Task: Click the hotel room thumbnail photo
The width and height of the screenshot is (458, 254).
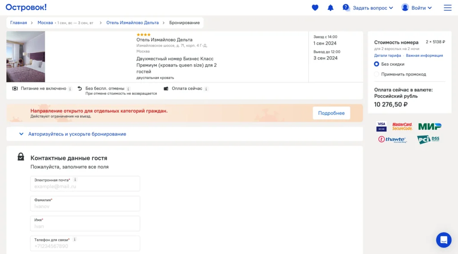Action: (25, 57)
